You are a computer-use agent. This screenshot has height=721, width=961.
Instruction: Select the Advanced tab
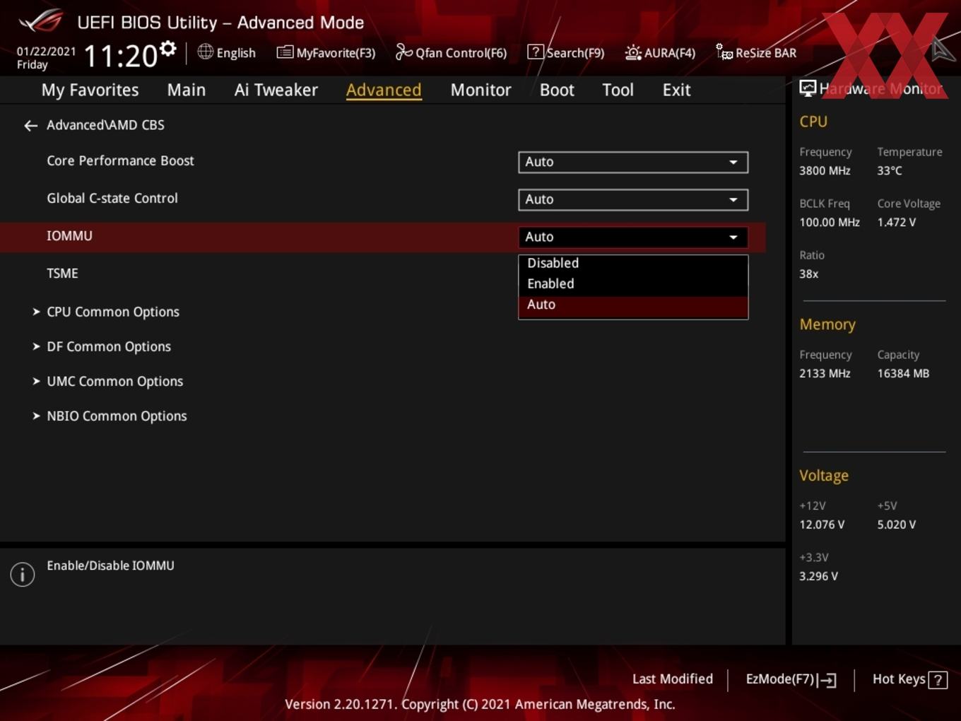pyautogui.click(x=384, y=90)
